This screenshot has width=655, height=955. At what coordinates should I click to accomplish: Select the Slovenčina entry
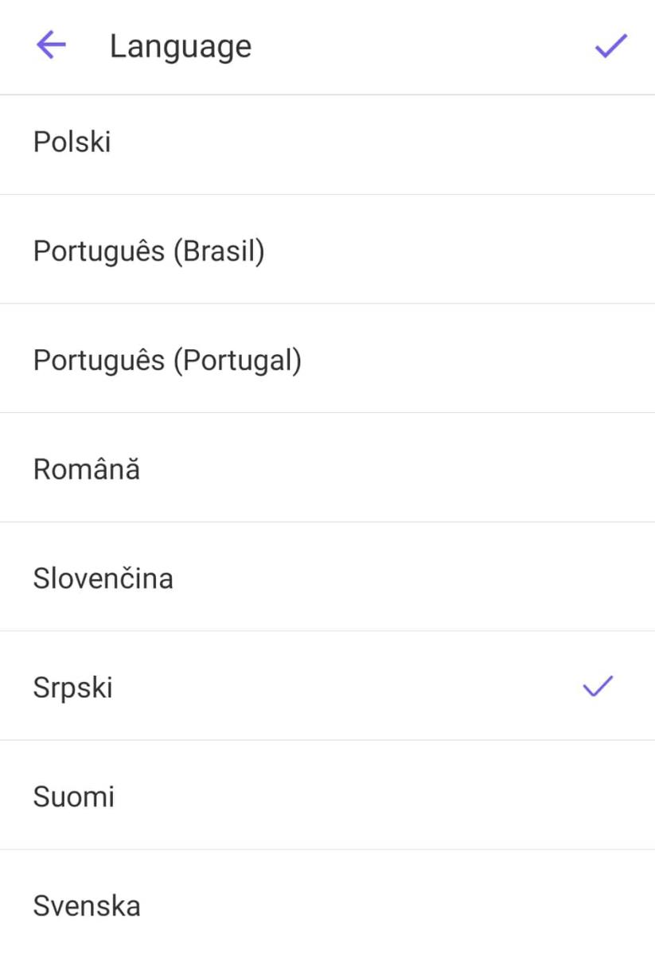(103, 579)
